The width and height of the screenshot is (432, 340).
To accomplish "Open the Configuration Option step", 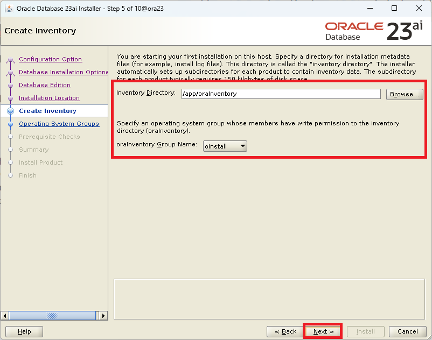I will [50, 59].
